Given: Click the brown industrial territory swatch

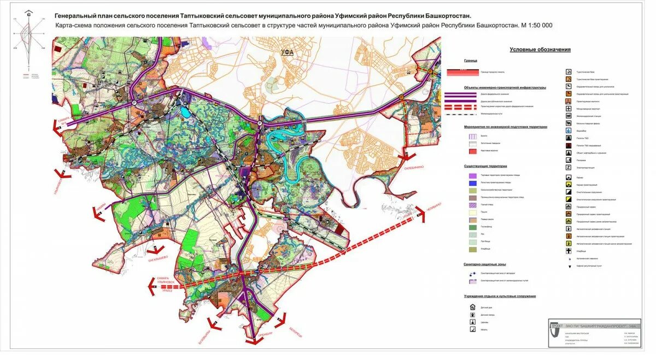Looking at the screenshot, I should 473,198.
